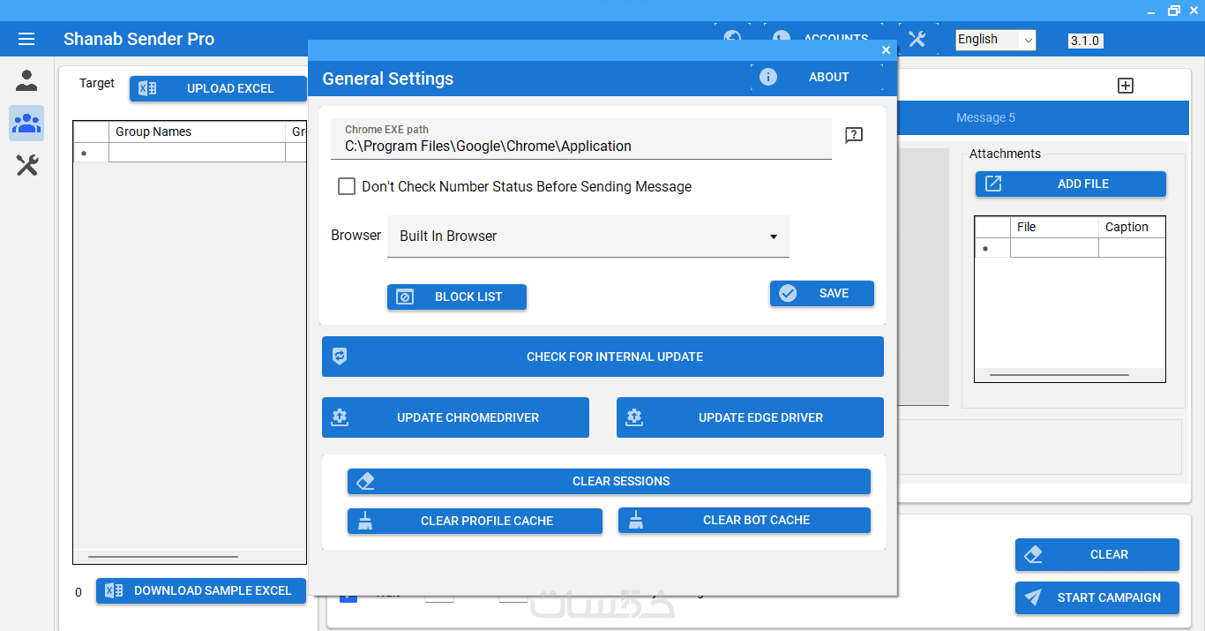
Task: Save the general settings
Action: (x=821, y=293)
